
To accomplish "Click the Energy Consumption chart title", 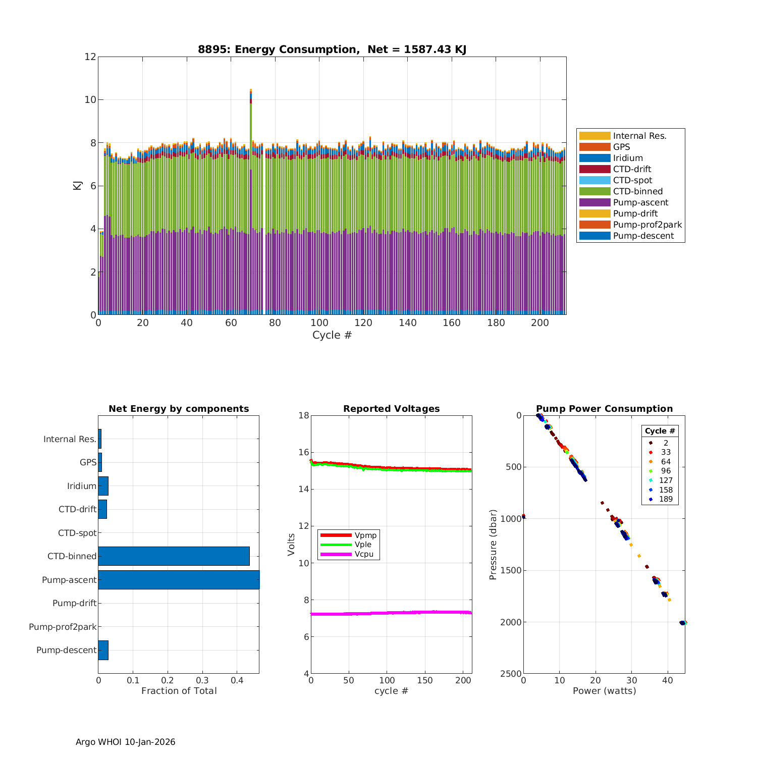I will click(x=332, y=49).
